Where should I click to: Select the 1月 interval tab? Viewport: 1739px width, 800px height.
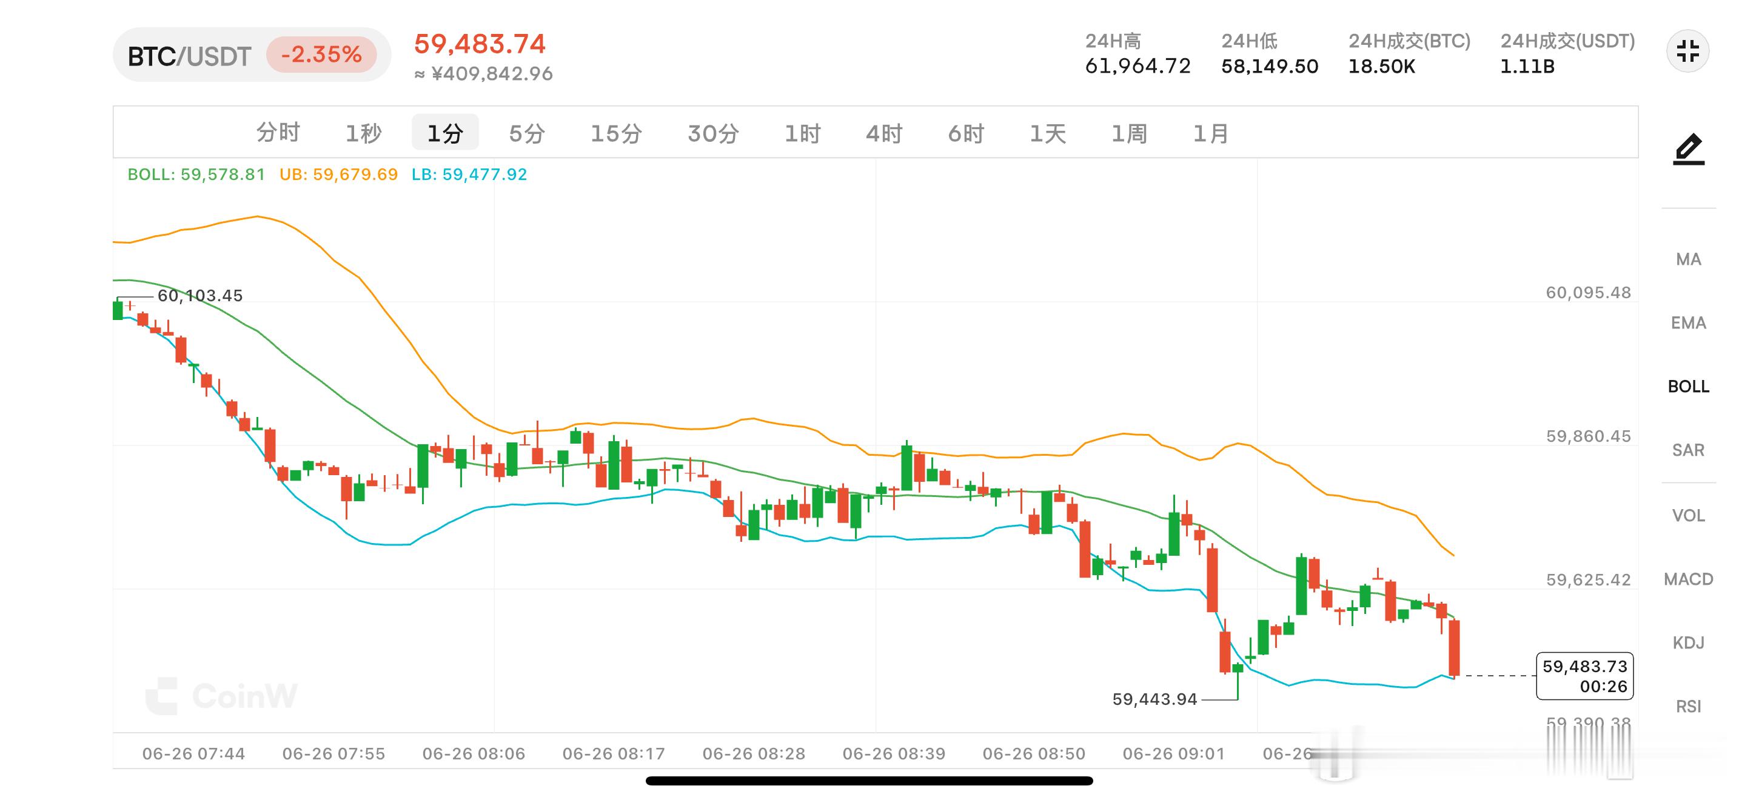(x=1210, y=133)
